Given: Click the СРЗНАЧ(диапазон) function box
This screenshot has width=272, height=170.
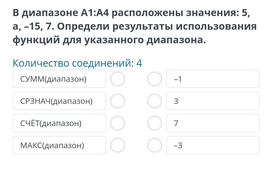Looking at the screenshot, I should click(59, 101).
